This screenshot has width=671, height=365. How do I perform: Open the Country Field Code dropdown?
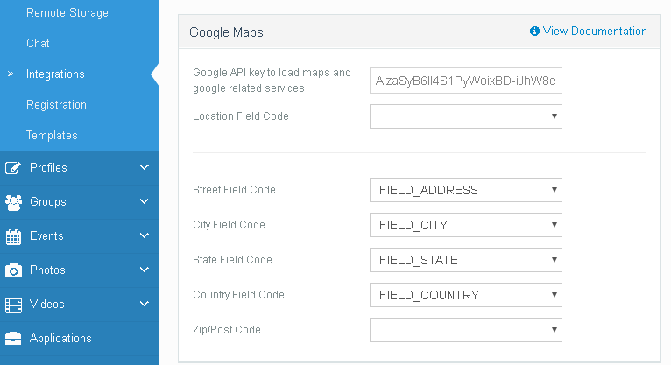click(465, 295)
